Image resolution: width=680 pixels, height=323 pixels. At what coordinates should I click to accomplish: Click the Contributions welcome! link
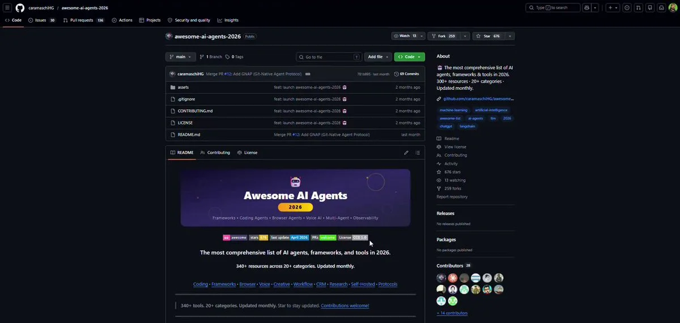pos(345,305)
